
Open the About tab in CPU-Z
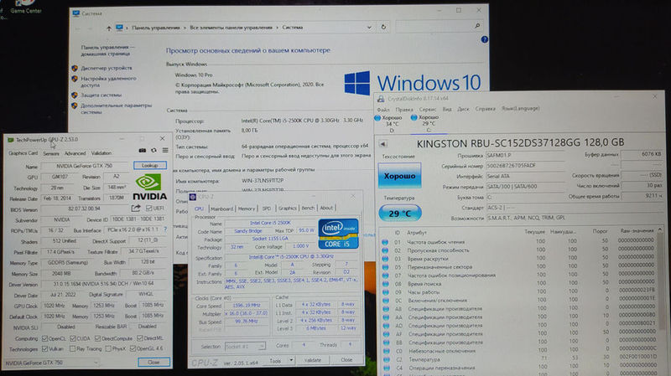click(326, 208)
